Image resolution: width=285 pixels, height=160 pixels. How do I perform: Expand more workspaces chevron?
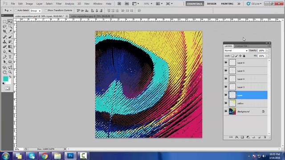click(x=239, y=4)
